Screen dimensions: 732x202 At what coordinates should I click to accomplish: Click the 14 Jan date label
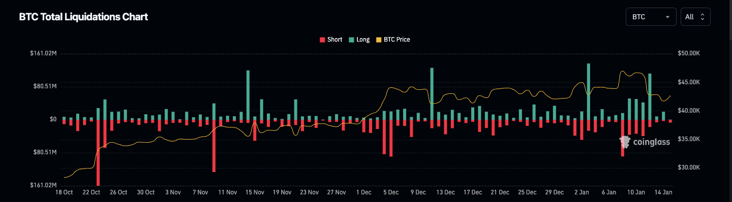(664, 192)
